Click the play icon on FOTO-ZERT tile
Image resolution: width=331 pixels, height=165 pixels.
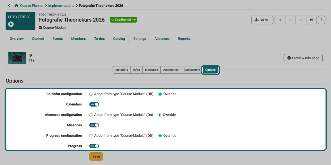coord(11,24)
